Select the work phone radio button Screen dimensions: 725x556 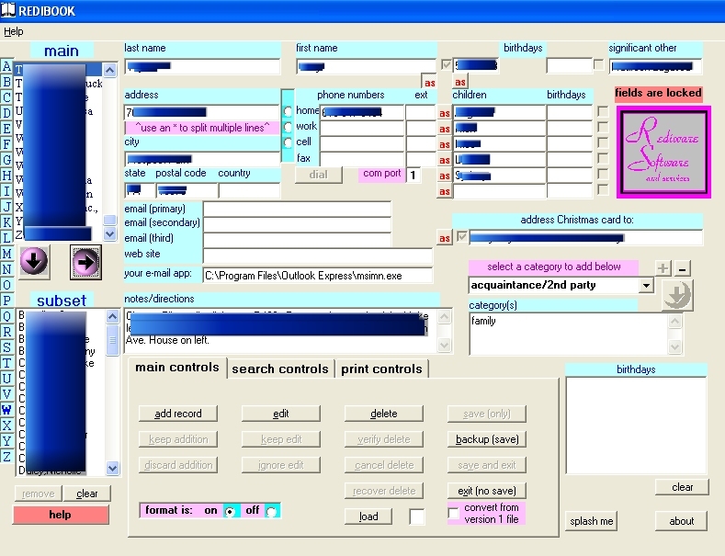(x=288, y=127)
